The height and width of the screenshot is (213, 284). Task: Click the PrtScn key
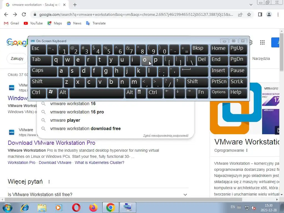coord(219,83)
